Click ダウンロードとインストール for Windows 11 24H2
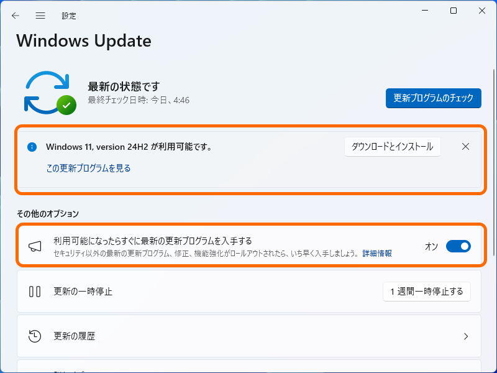This screenshot has width=497, height=373. tap(392, 147)
